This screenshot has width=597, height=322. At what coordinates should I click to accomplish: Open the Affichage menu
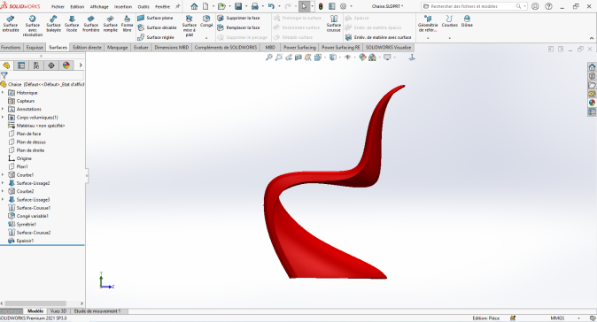(99, 7)
